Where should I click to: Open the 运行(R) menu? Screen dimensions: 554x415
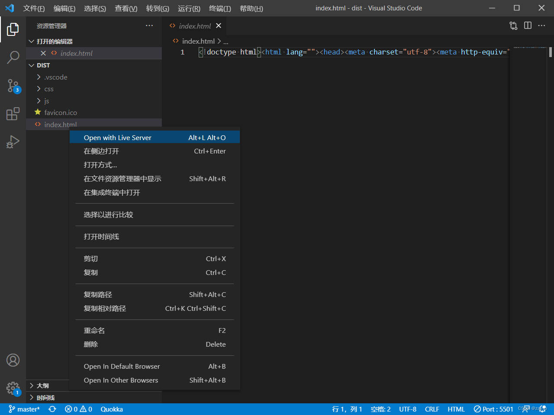[189, 8]
